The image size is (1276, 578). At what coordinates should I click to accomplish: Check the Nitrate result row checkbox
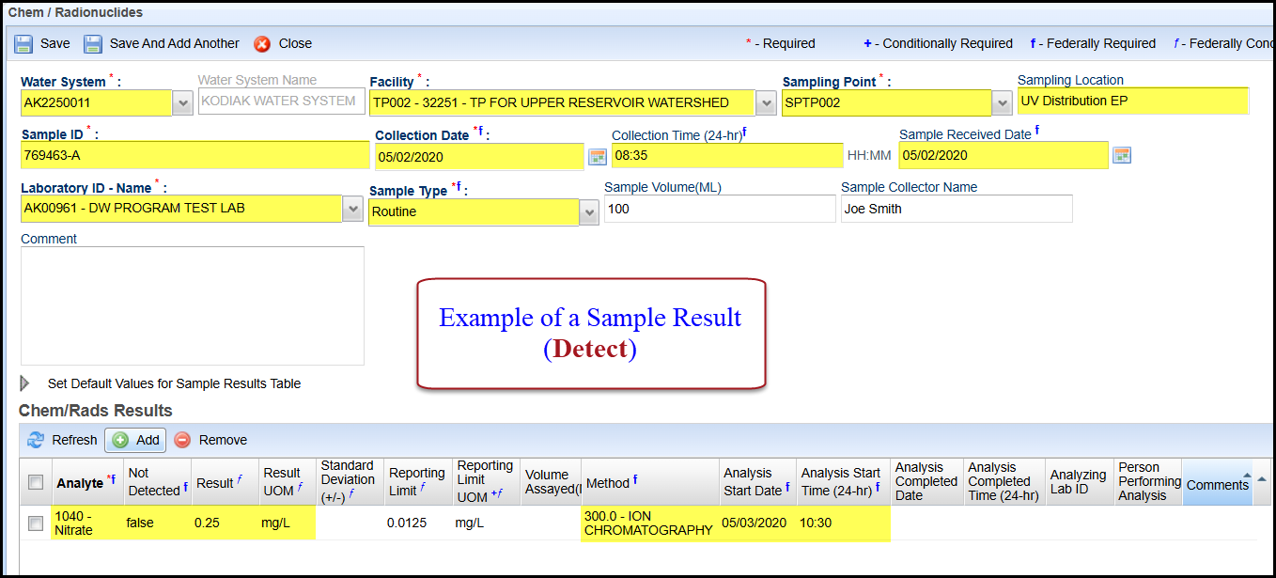click(x=36, y=523)
